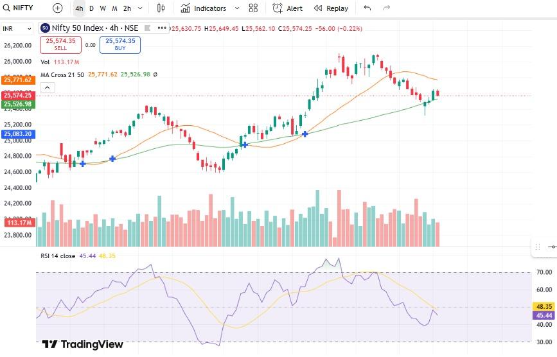The height and width of the screenshot is (357, 557).
Task: Switch to the M monthly timeframe
Action: click(114, 8)
